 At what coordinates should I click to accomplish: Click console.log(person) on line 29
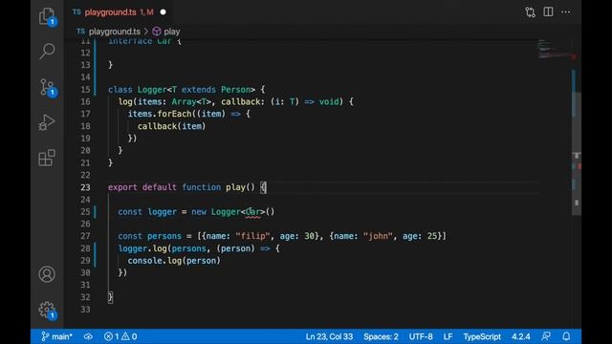pyautogui.click(x=174, y=261)
